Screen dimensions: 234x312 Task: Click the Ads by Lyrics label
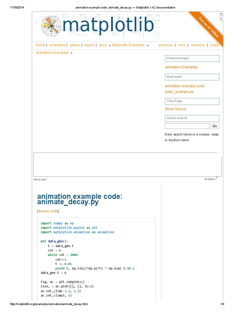coord(40,179)
